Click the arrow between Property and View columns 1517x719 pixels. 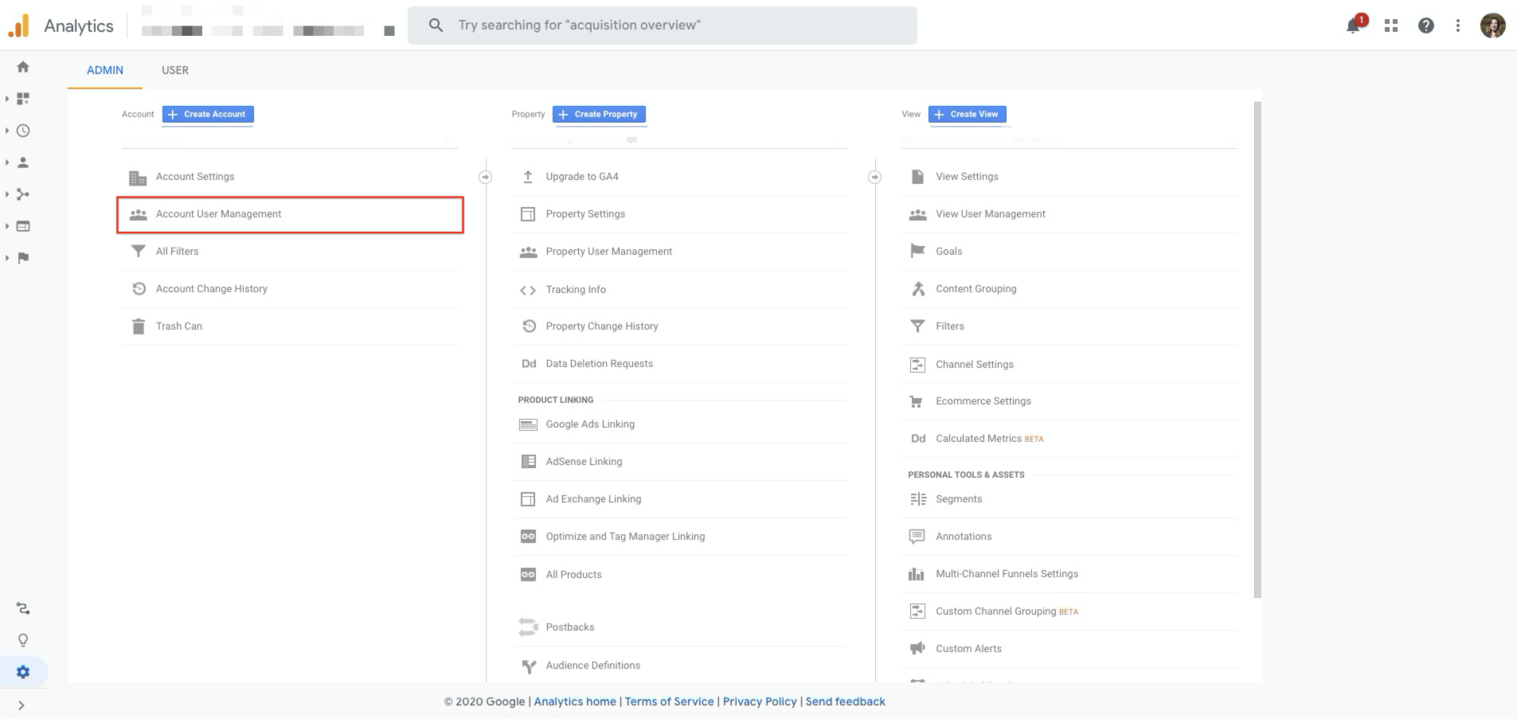coord(874,177)
